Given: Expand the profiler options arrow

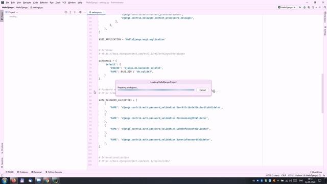Looking at the screenshot, I should (x=316, y=8).
